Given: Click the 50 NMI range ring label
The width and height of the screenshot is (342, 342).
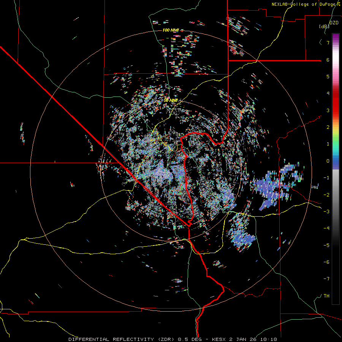Looking at the screenshot, I should [171, 100].
